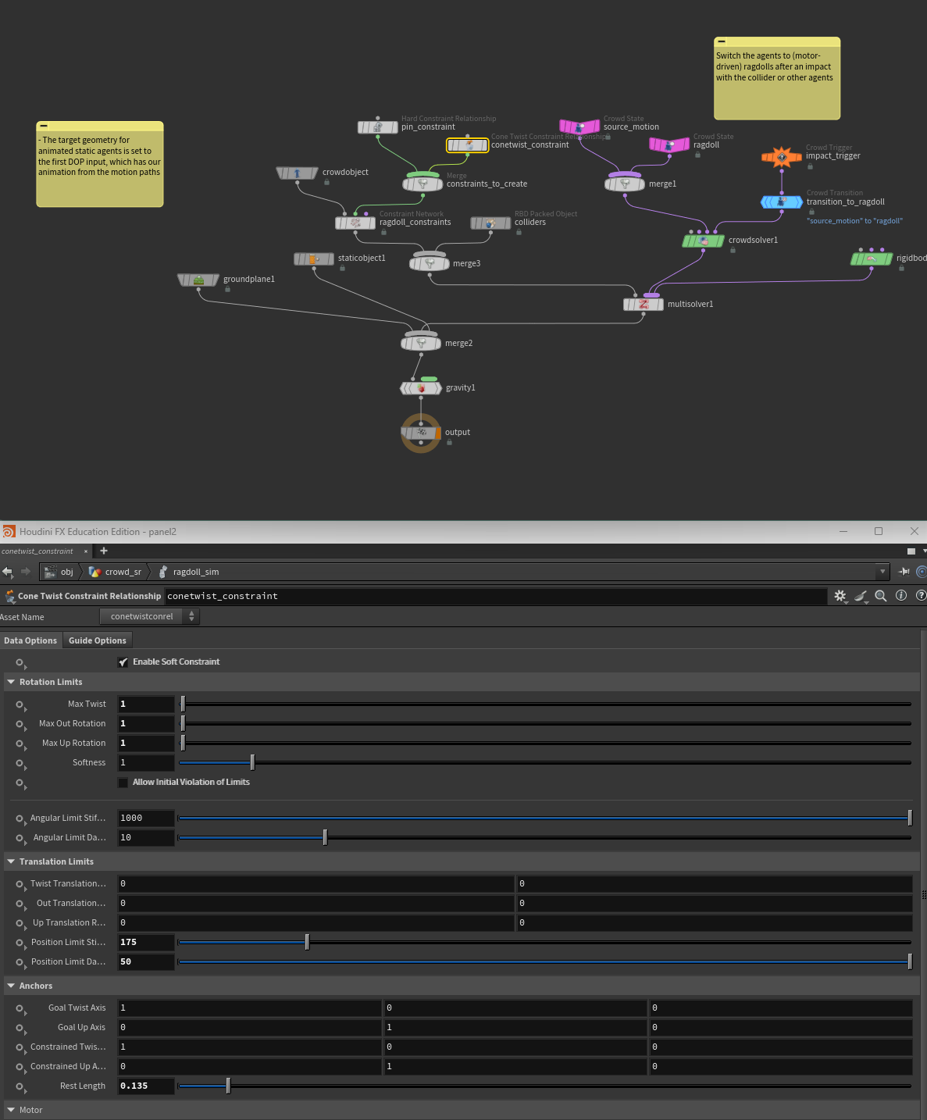Select the conetwist_constraint panel tab
Screen dimensions: 927x1120
click(x=37, y=551)
